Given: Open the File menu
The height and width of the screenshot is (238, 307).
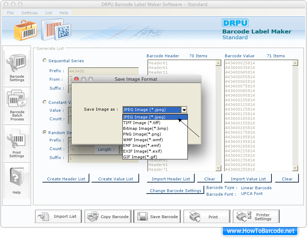Looking at the screenshot, I should pyautogui.click(x=10, y=13).
